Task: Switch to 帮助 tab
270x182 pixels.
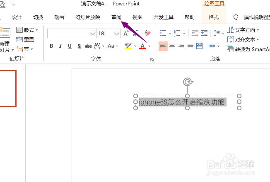Action: pyautogui.click(x=190, y=17)
